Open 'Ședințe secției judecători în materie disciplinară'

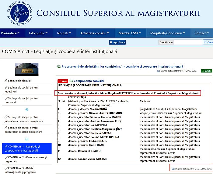point(24,119)
